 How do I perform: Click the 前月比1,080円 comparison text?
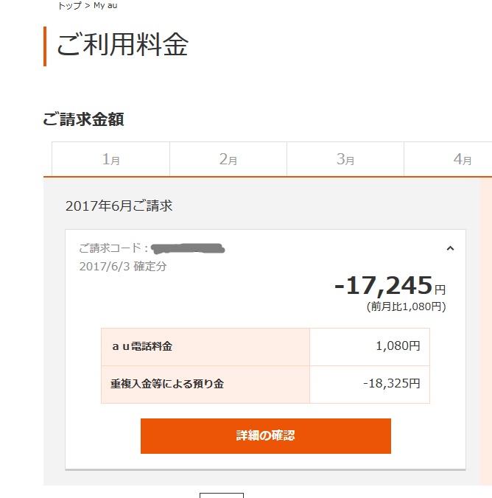(406, 306)
